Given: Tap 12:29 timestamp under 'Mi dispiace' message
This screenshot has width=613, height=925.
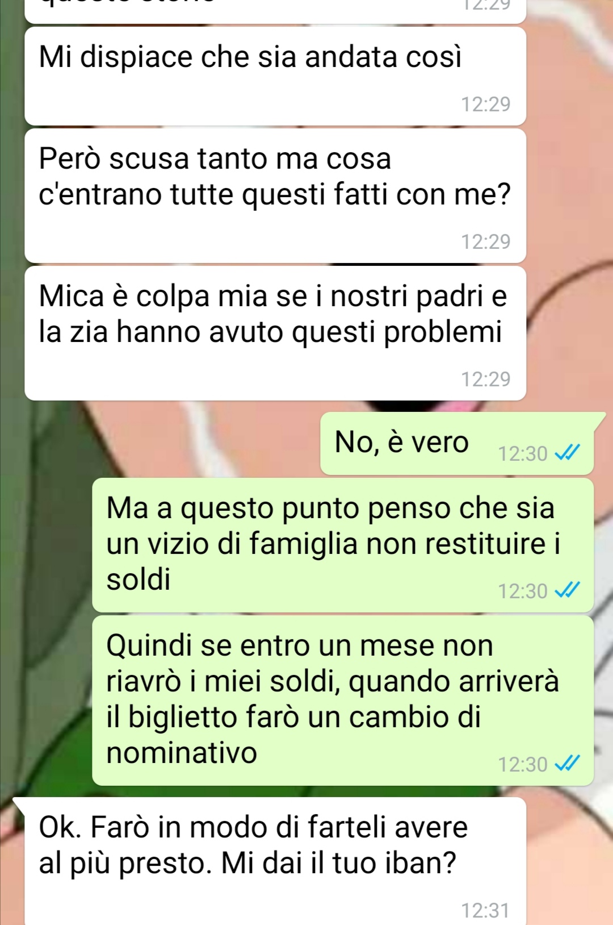Looking at the screenshot, I should click(486, 104).
